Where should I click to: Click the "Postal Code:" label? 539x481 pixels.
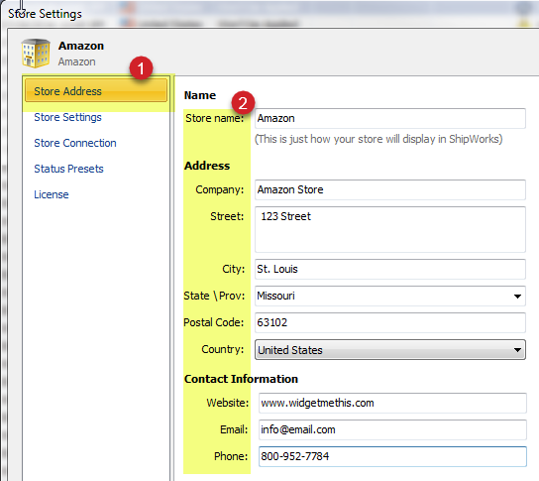click(x=213, y=322)
